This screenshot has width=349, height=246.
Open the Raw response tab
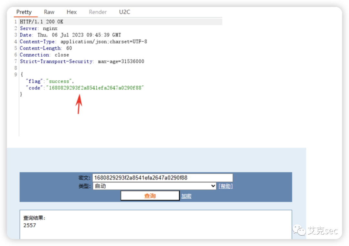(49, 12)
